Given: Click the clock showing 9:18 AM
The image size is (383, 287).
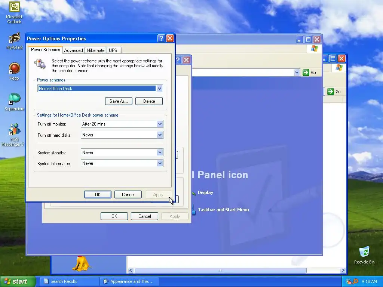Looking at the screenshot, I should tap(369, 281).
